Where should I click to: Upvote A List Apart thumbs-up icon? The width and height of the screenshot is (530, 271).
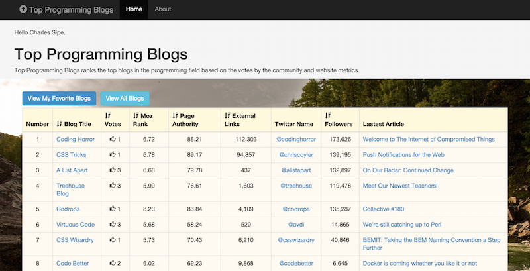pyautogui.click(x=113, y=170)
